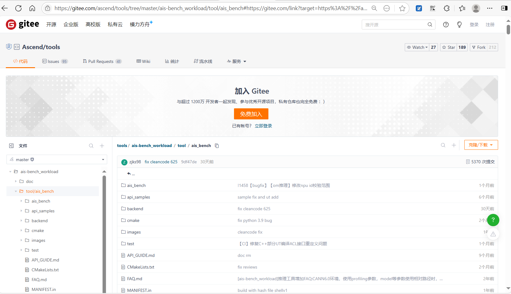The height and width of the screenshot is (294, 511).
Task: Click the Gitee logo in header
Action: (22, 24)
